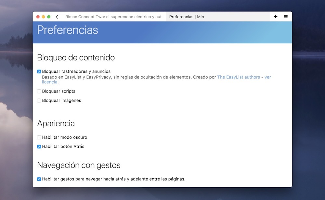This screenshot has width=325, height=200.
Task: Open a new tab with the plus icon
Action: pos(275,16)
